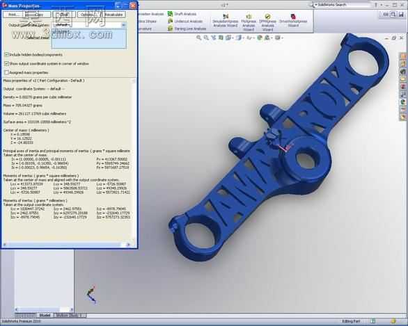Image resolution: width=408 pixels, height=326 pixels.
Task: Launch DFMXpress Analysis Wizard
Action: (267, 22)
